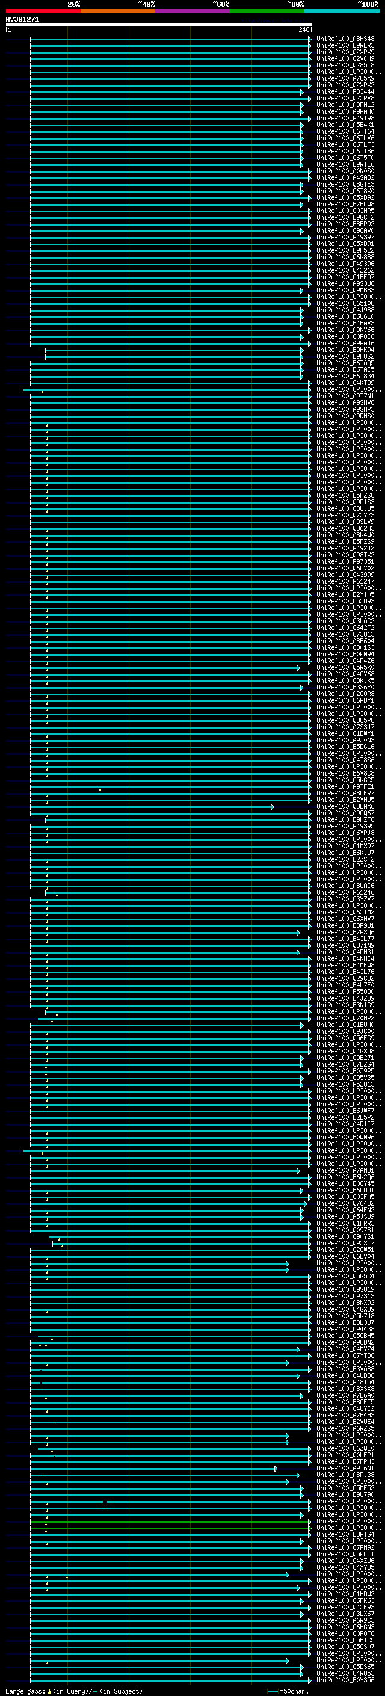Click the AV391271 query sequence label
385x1696 pixels.
point(22,20)
